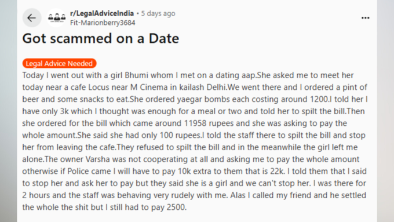Click the LegalAdviceIndia community avatar
Image resolution: width=394 pixels, height=222 pixels.
coord(57,17)
